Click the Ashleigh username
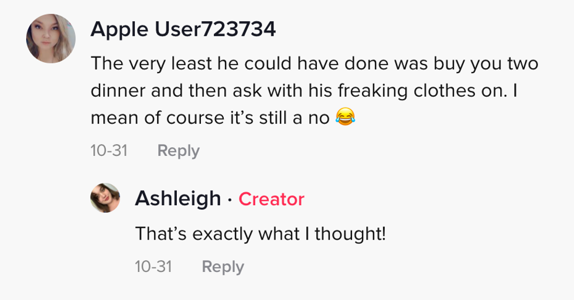The height and width of the screenshot is (300, 574). click(x=177, y=199)
